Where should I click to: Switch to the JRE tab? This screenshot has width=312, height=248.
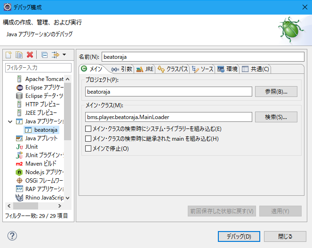coord(145,69)
